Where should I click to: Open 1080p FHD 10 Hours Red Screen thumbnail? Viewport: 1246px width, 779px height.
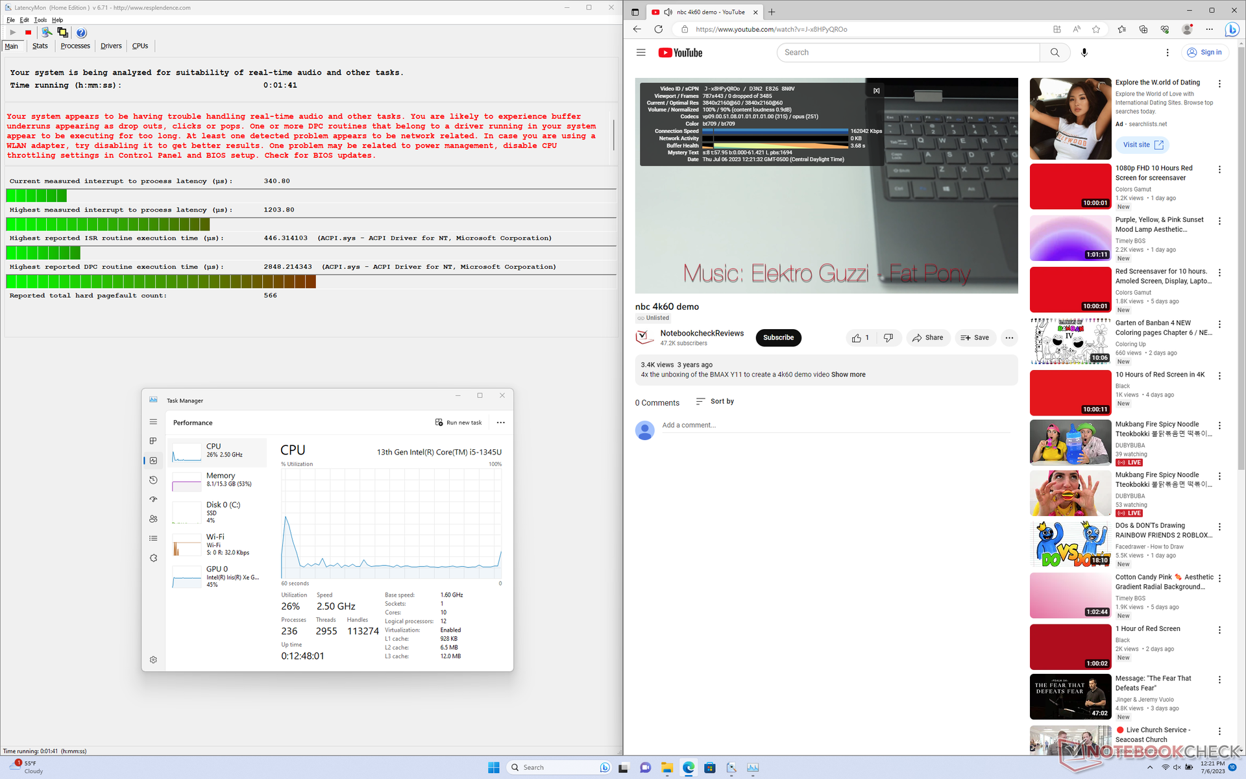click(1070, 186)
